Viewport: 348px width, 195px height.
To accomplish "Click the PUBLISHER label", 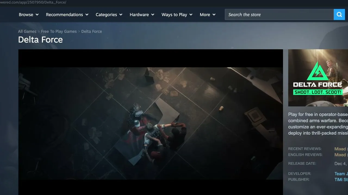I will 299,180.
